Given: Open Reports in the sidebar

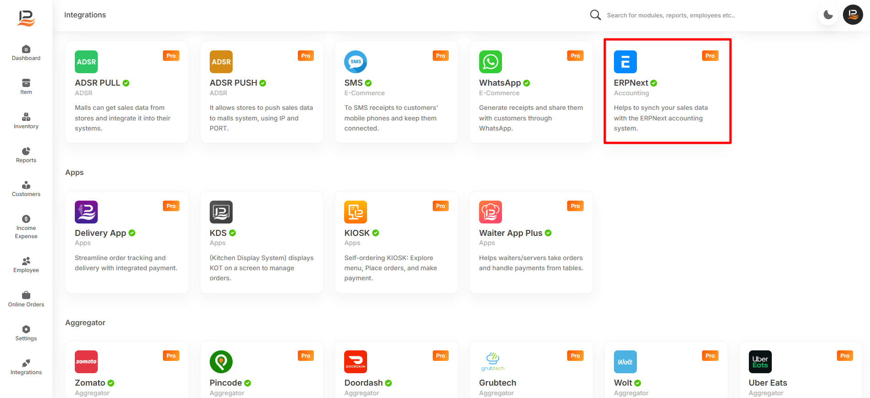Looking at the screenshot, I should pos(26,155).
